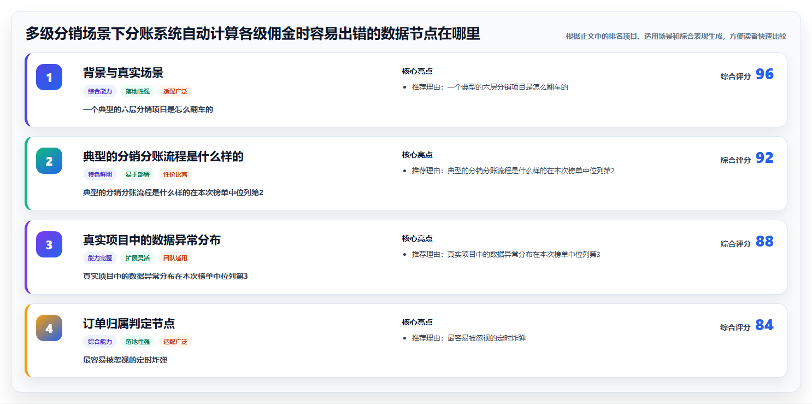Click bold description under 特色鲜明 tag row
Screen dimensions: 812x404
173,192
